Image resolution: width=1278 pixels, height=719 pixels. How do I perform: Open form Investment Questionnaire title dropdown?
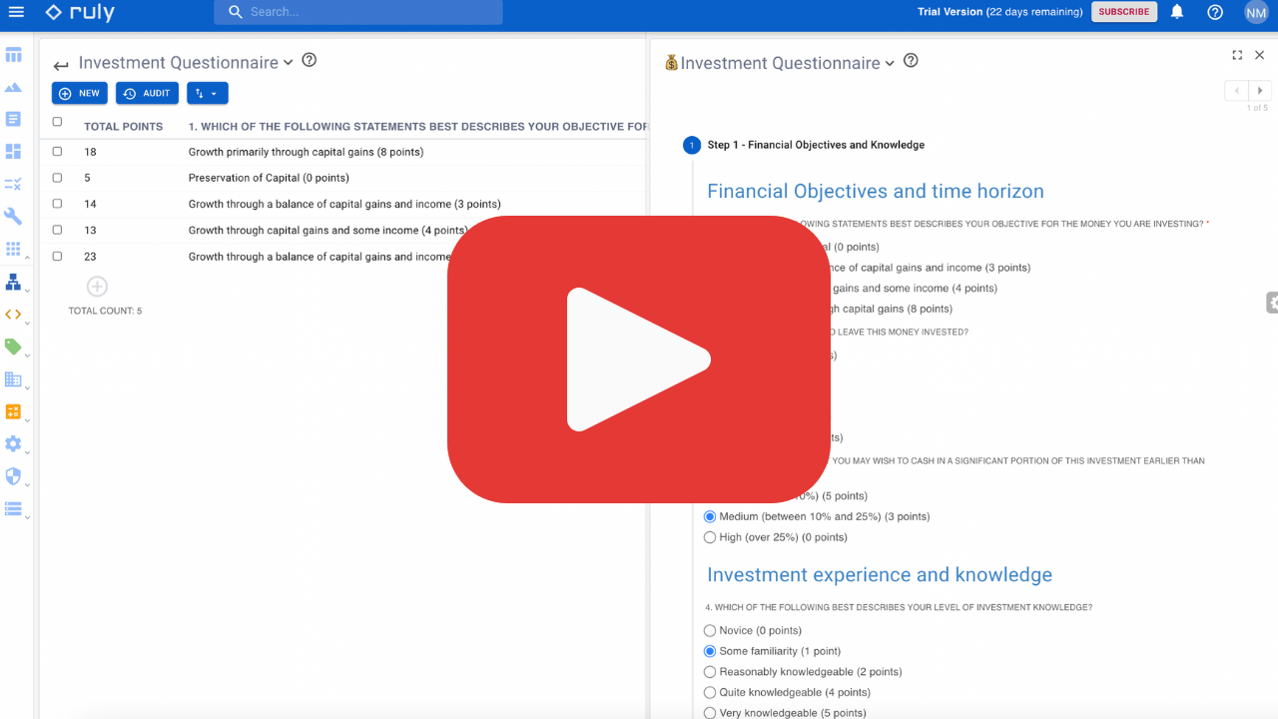[x=890, y=63]
